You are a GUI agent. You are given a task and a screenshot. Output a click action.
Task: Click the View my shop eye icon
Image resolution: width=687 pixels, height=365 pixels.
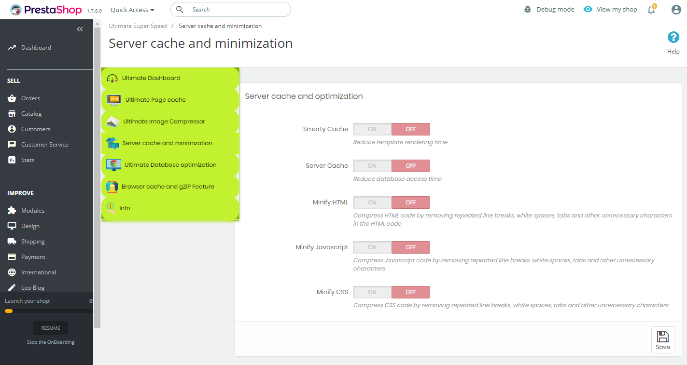(588, 10)
